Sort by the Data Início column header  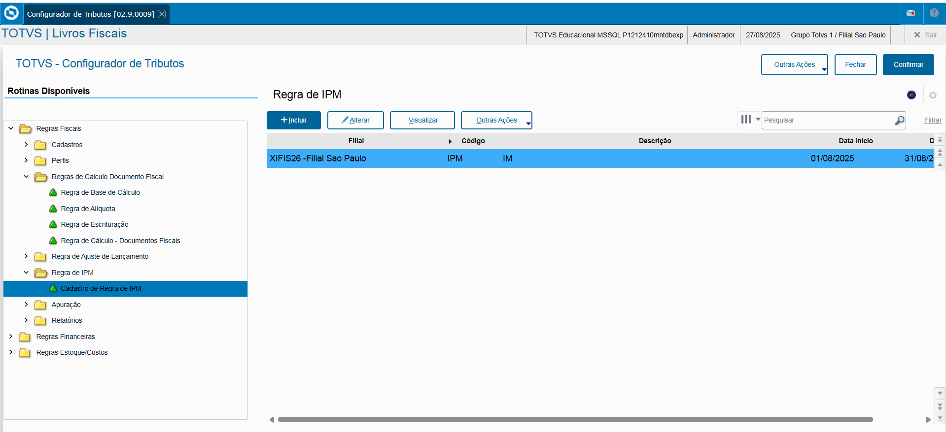click(856, 141)
